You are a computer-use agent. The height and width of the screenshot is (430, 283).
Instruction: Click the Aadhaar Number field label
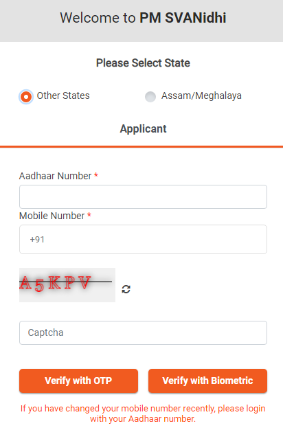55,176
